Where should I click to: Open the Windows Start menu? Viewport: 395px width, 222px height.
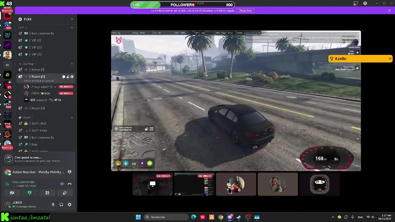(138, 217)
